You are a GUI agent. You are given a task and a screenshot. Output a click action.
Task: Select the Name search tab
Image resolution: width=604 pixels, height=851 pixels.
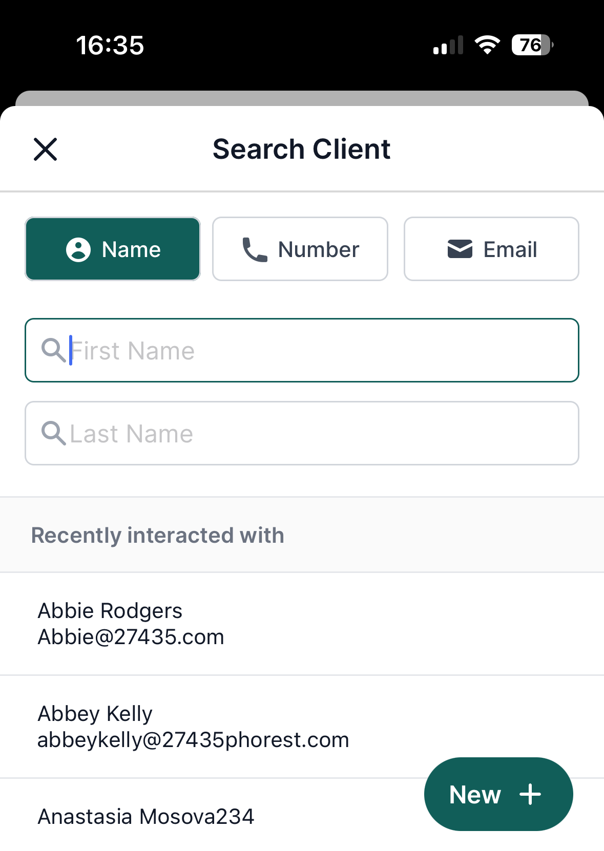[x=113, y=249]
